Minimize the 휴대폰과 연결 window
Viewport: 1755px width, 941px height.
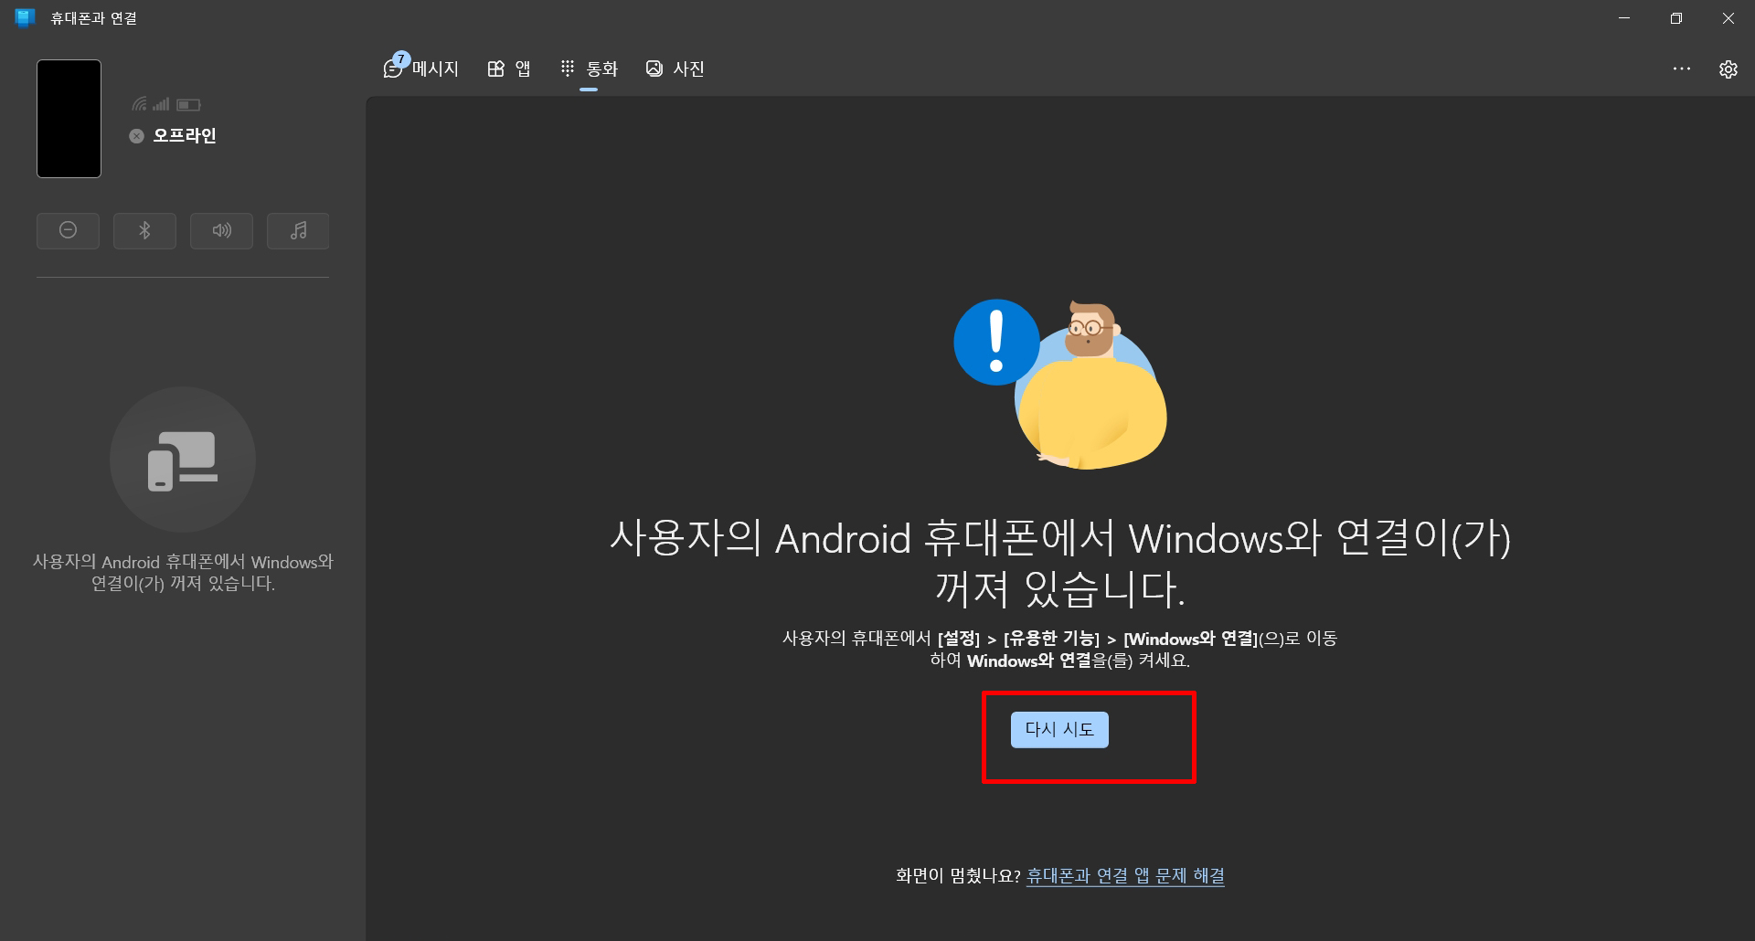point(1624,18)
